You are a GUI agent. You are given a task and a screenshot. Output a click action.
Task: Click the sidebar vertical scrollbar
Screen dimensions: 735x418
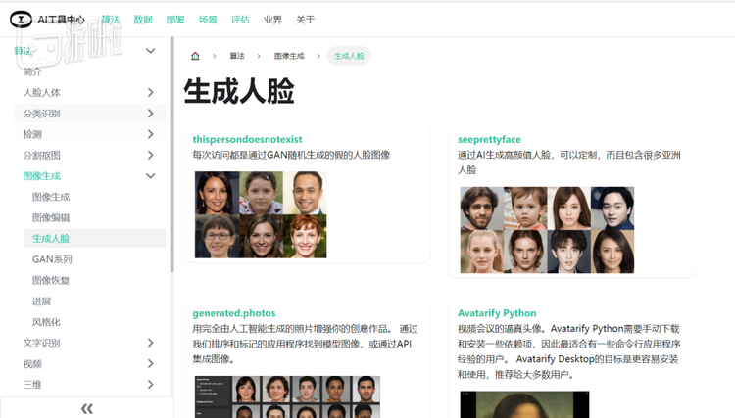click(x=172, y=155)
